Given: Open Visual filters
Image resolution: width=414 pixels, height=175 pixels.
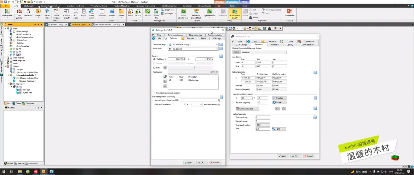Looking at the screenshot, I should click(47, 14).
